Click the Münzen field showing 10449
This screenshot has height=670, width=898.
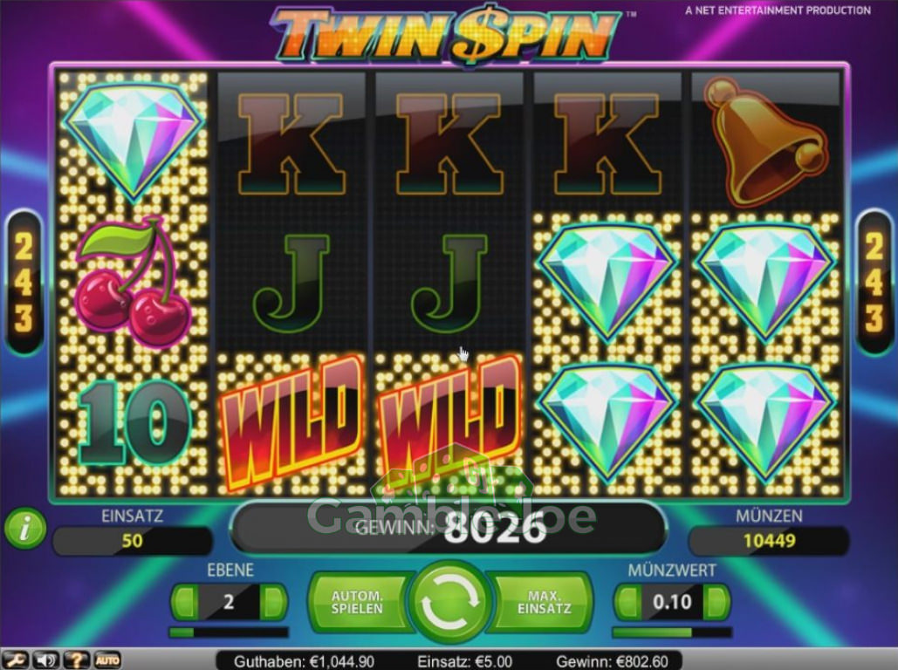[x=769, y=541]
